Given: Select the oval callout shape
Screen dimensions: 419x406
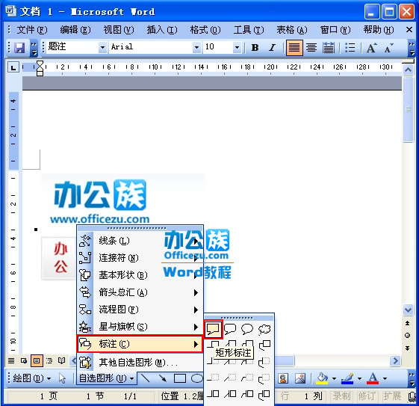Looking at the screenshot, I should click(x=247, y=329).
